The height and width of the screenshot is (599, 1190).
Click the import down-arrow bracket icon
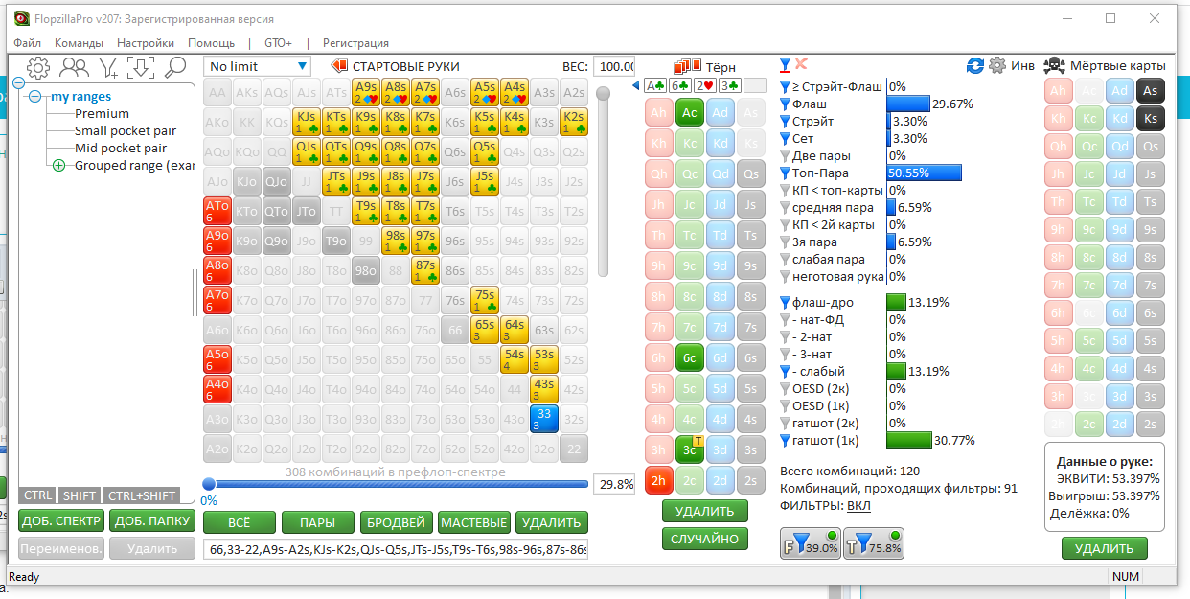(x=141, y=67)
